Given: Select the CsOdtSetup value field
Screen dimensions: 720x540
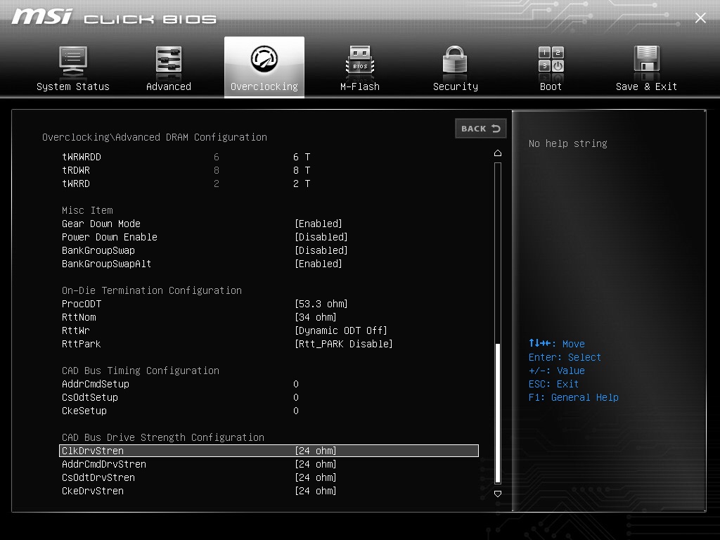Looking at the screenshot, I should click(296, 397).
